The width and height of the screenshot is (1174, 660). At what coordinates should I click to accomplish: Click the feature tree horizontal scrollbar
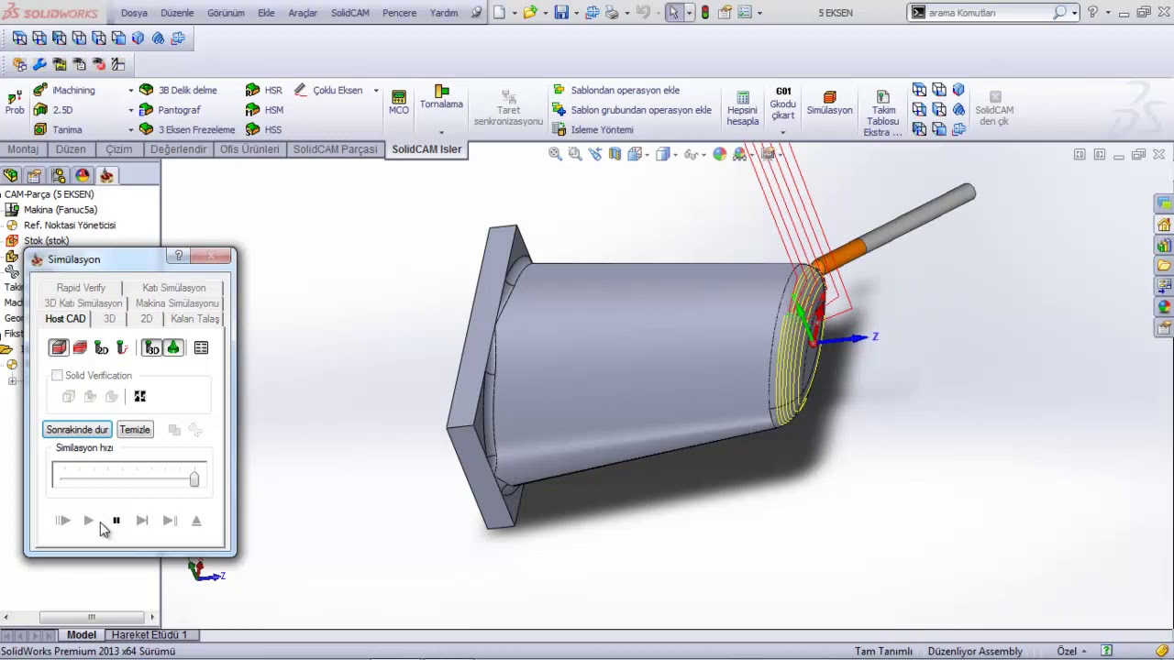click(91, 617)
